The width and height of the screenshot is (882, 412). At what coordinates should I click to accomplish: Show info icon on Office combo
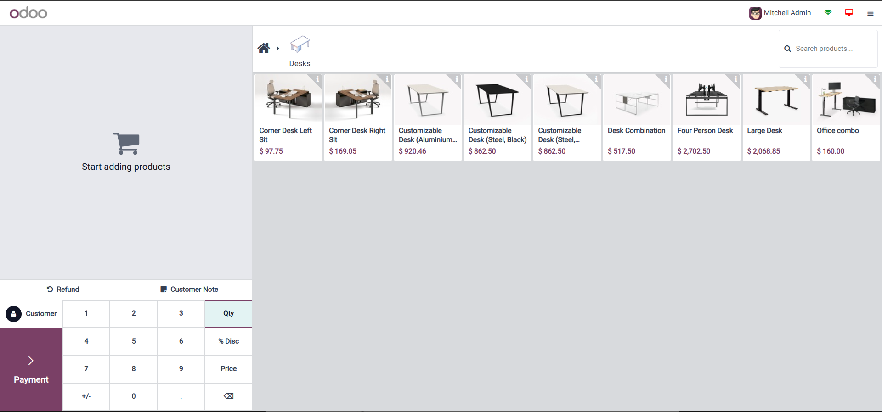(875, 79)
